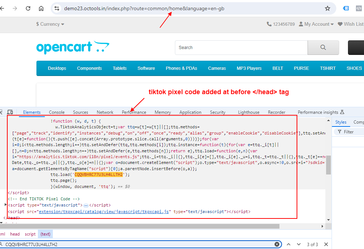This screenshot has height=249, width=364.
Task: Open the Lighthouse tab
Action: (x=248, y=112)
